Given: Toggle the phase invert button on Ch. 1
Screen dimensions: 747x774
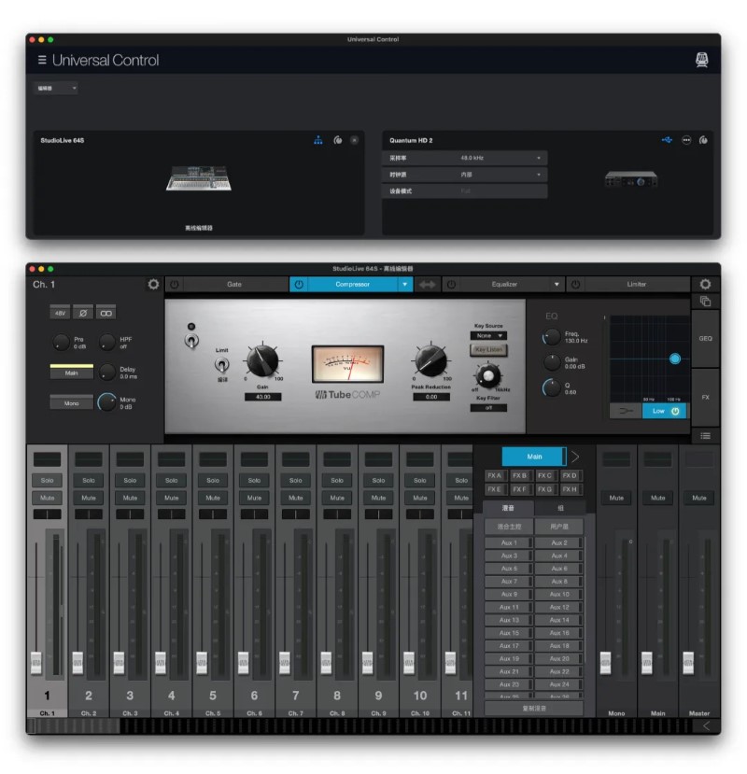Looking at the screenshot, I should [x=83, y=313].
